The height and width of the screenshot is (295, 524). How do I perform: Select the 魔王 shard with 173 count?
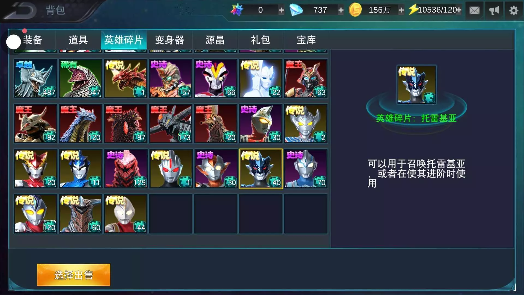[x=171, y=124]
